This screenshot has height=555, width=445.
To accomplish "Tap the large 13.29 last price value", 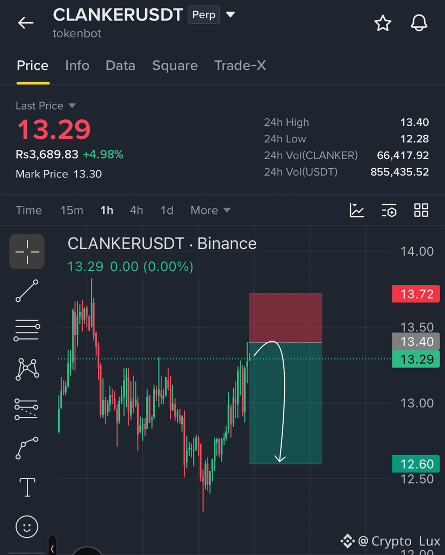I will point(54,129).
